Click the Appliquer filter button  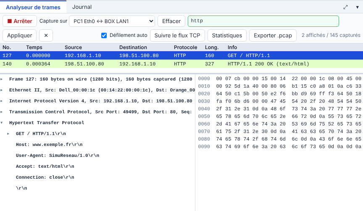coord(19,36)
